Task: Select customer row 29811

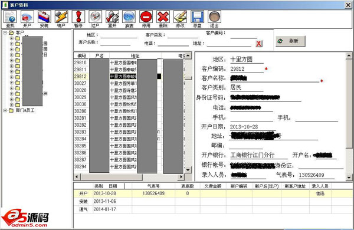Action: [129, 70]
